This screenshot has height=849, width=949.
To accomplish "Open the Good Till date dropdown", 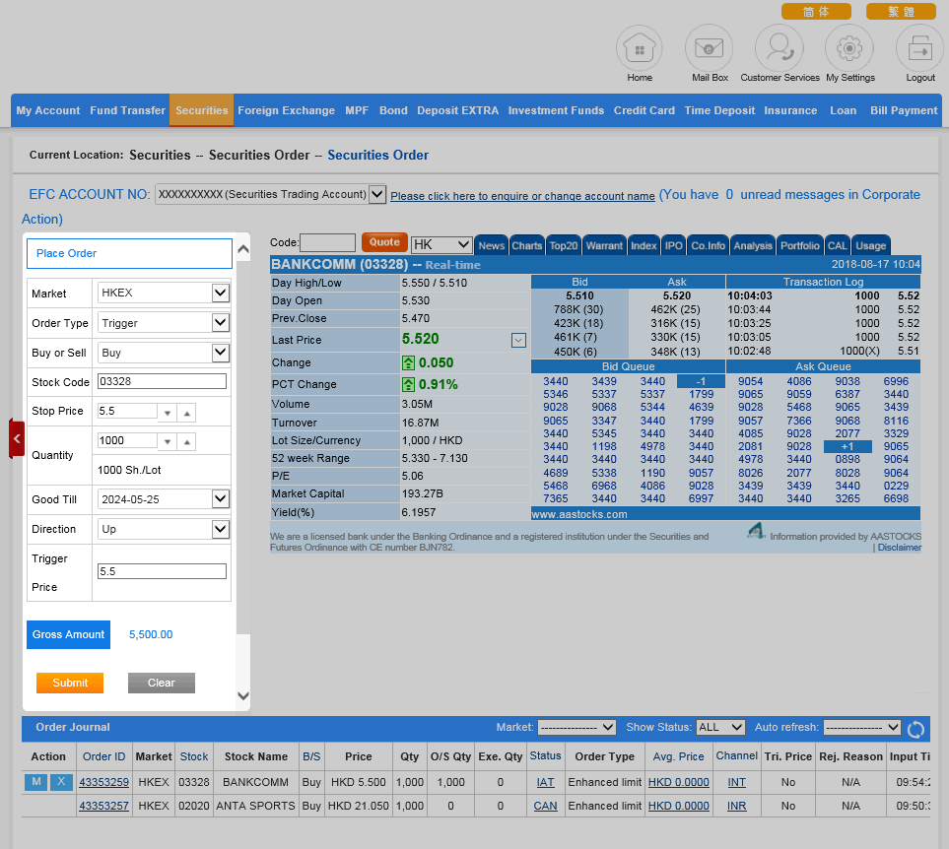I will pyautogui.click(x=220, y=499).
